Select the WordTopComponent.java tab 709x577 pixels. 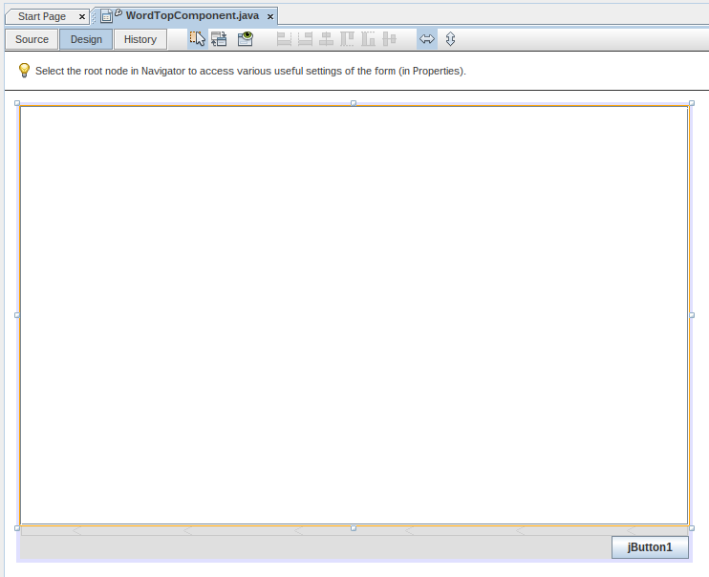191,16
